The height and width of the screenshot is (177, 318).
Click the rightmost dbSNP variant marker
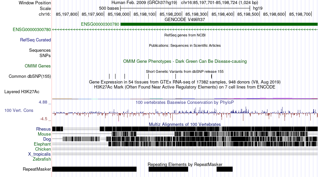point(212,76)
